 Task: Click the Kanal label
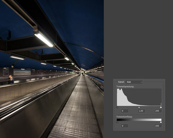(121, 82)
